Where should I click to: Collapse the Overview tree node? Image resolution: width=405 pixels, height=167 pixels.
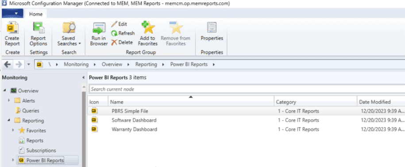pyautogui.click(x=5, y=91)
